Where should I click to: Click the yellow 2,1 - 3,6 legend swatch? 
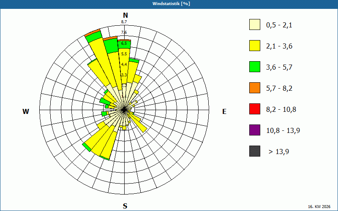pyautogui.click(x=255, y=46)
